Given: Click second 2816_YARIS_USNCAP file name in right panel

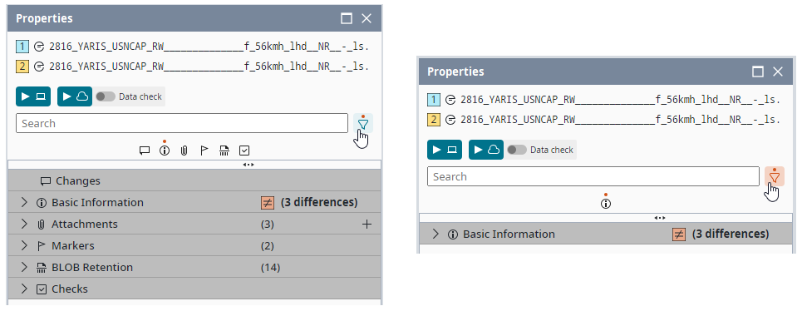Looking at the screenshot, I should coord(620,120).
